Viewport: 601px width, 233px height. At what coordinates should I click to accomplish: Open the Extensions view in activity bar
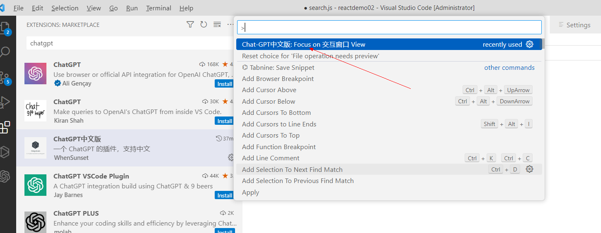(5, 127)
